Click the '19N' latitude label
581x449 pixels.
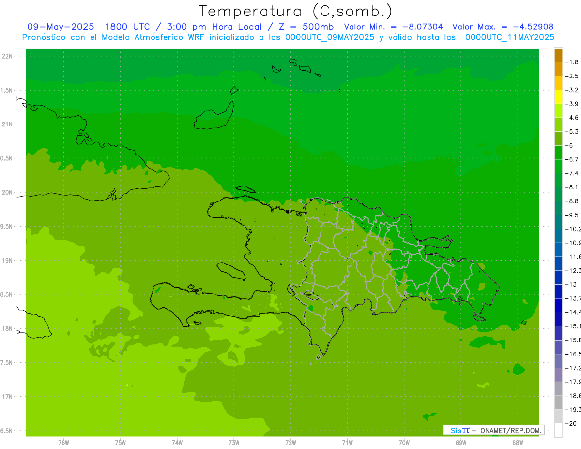click(x=8, y=260)
